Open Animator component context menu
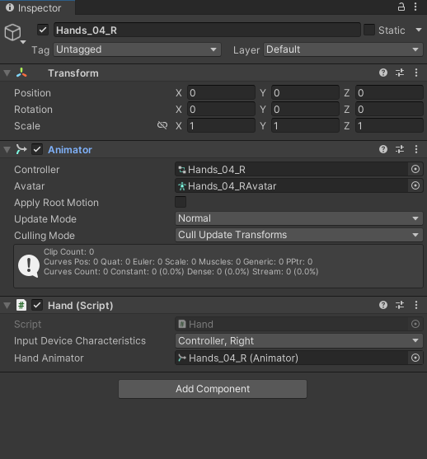427x459 pixels. (416, 149)
